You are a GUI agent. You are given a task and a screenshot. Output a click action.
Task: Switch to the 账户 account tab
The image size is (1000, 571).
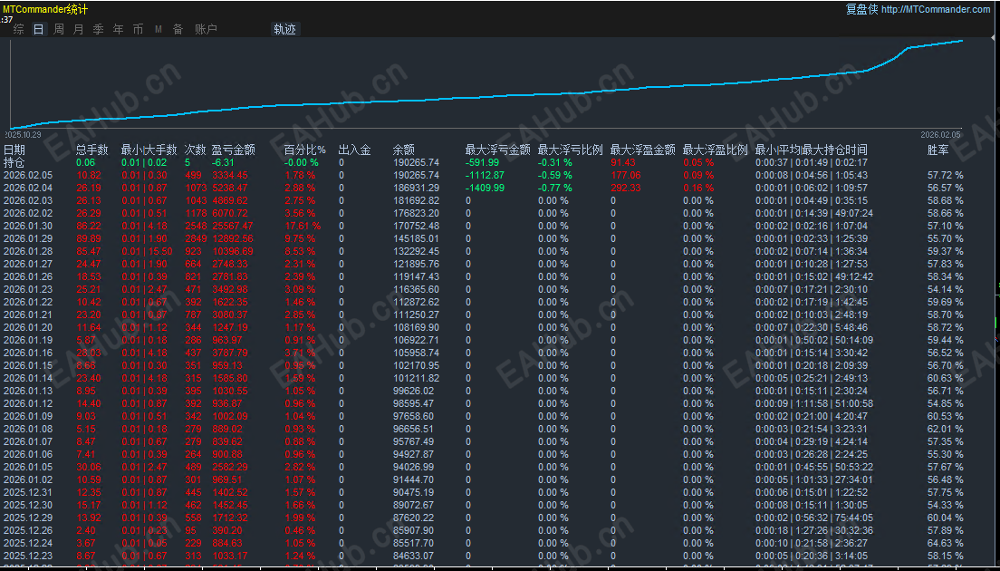(207, 29)
